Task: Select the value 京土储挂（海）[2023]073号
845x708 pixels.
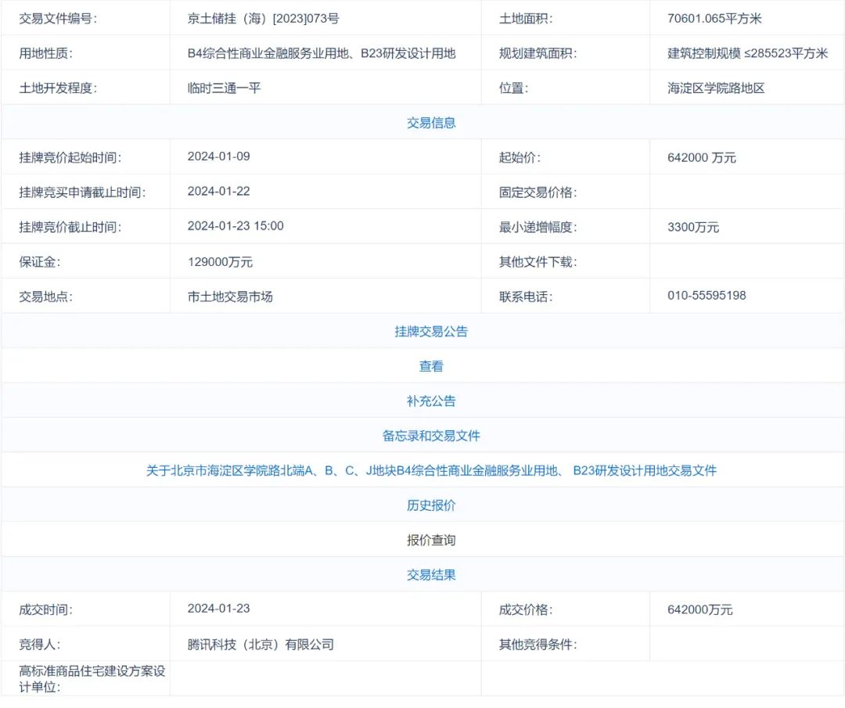Action: coord(264,19)
